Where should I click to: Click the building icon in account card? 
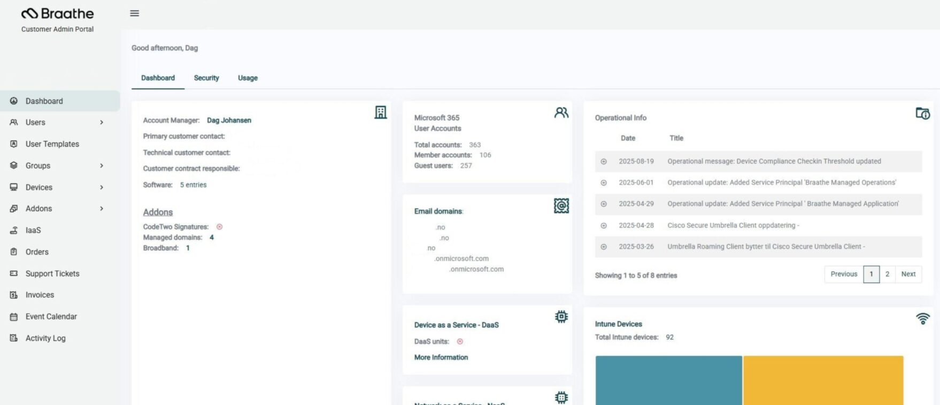point(380,112)
